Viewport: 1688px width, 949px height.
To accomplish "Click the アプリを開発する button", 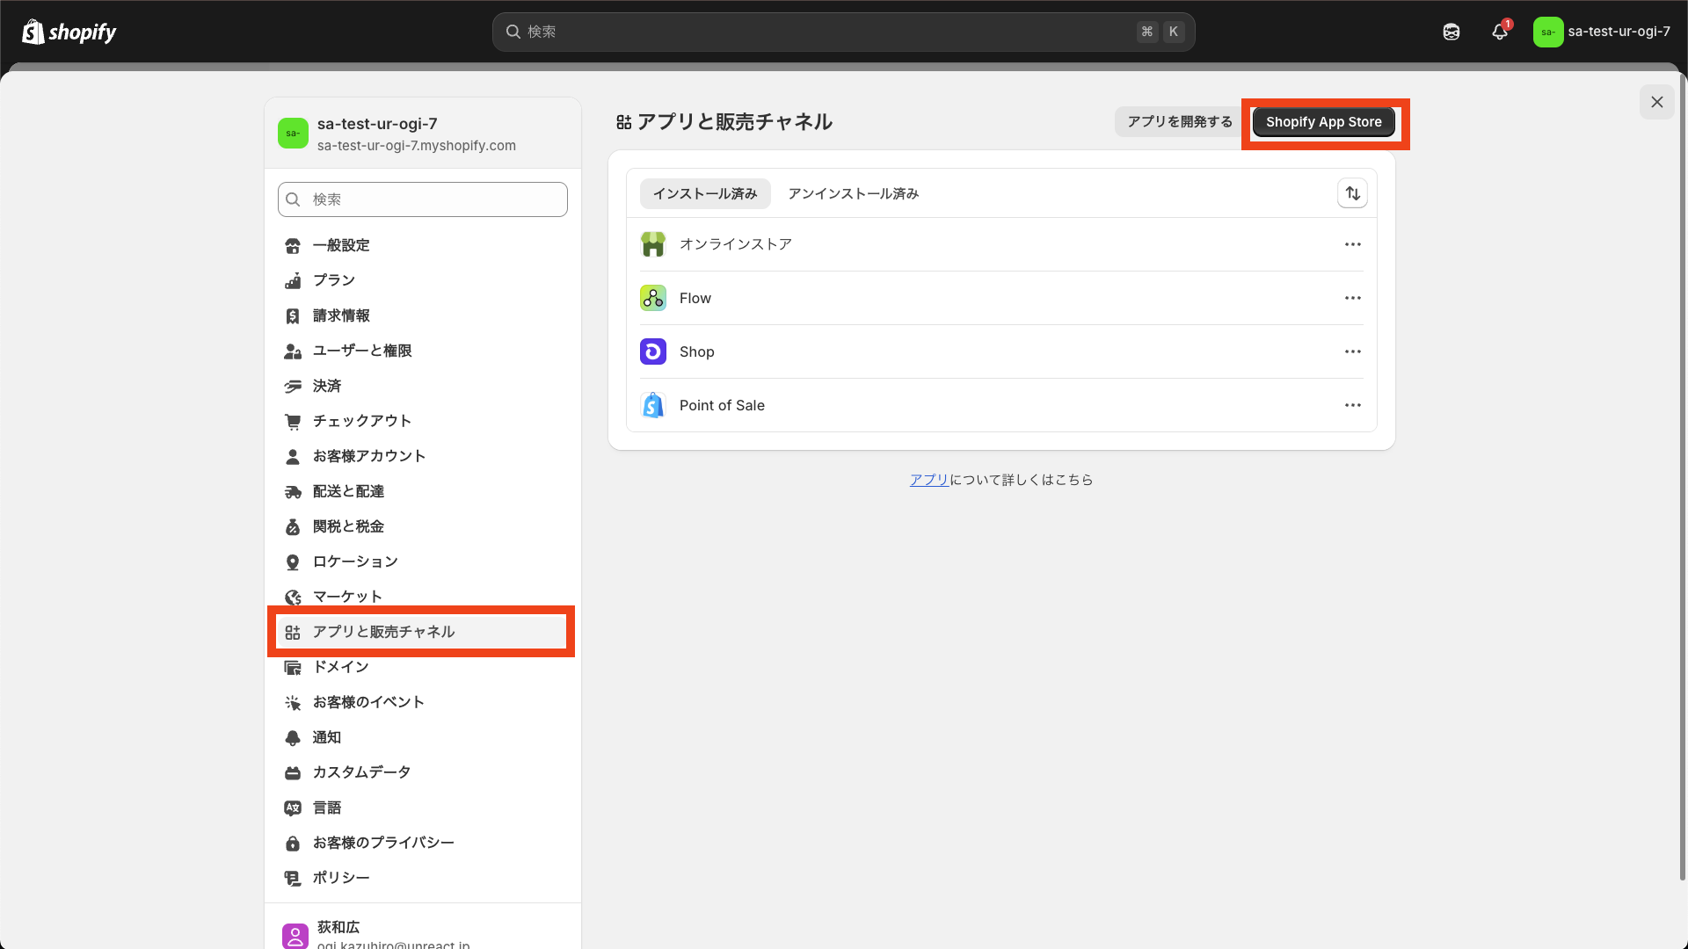I will [1180, 122].
